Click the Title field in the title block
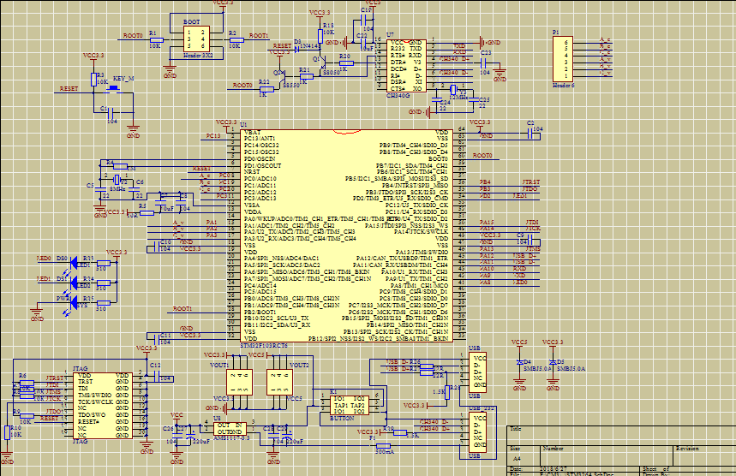 (x=621, y=435)
